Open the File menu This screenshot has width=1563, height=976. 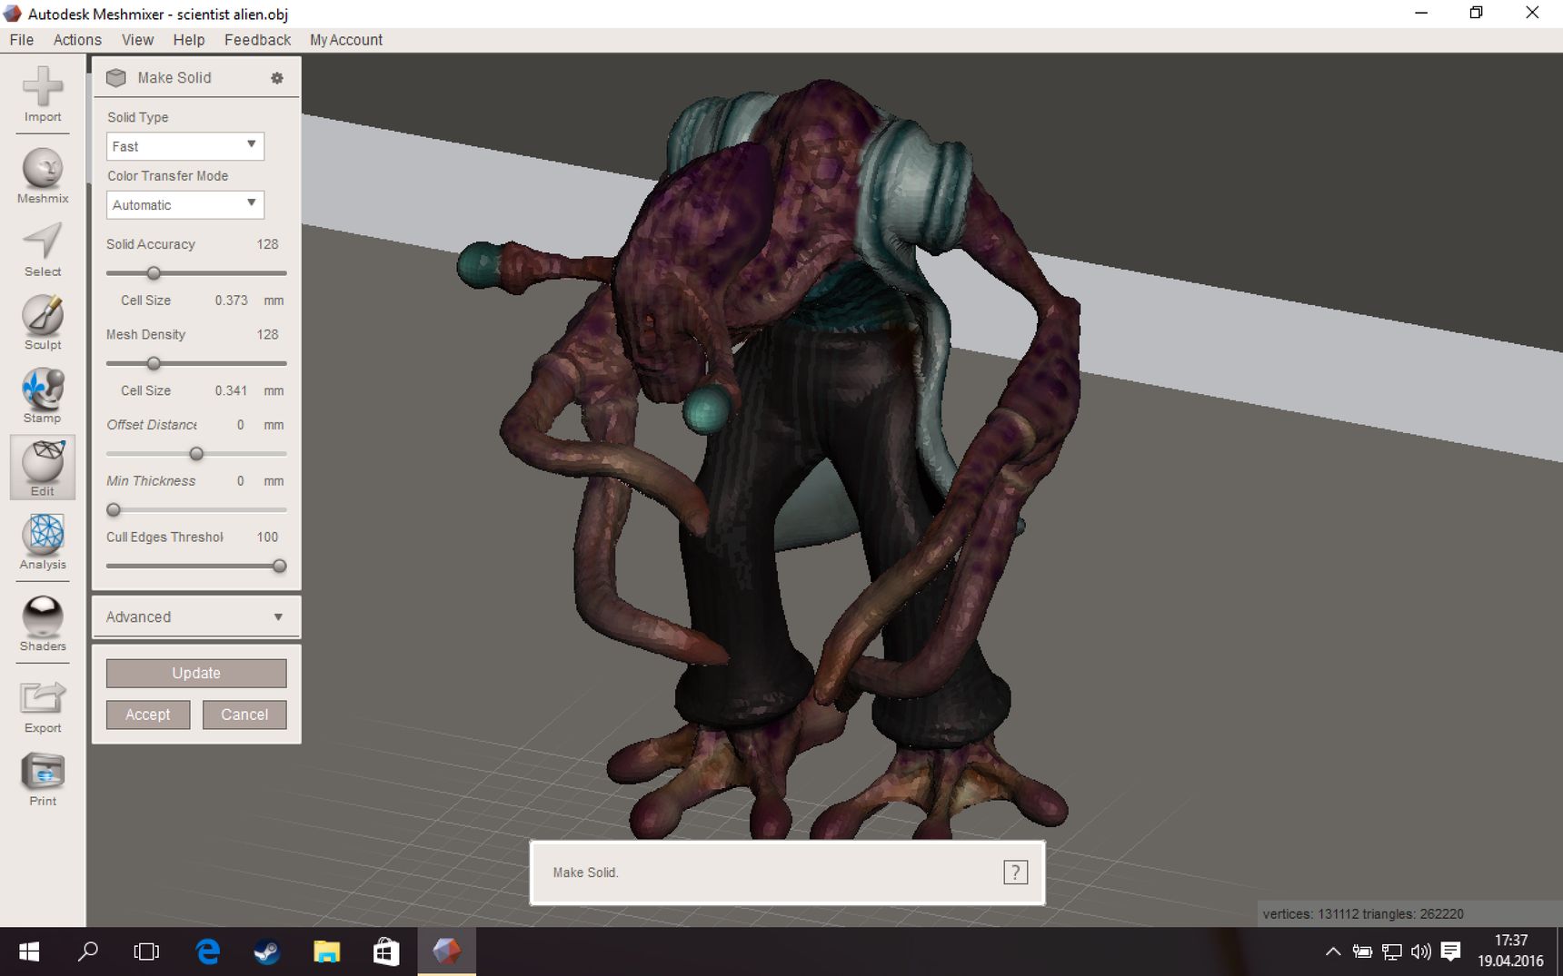tap(22, 40)
